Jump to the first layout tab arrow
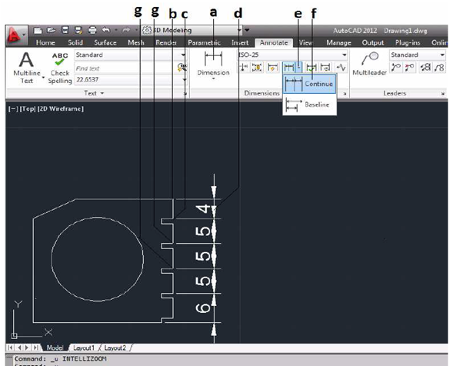 [x=11, y=348]
